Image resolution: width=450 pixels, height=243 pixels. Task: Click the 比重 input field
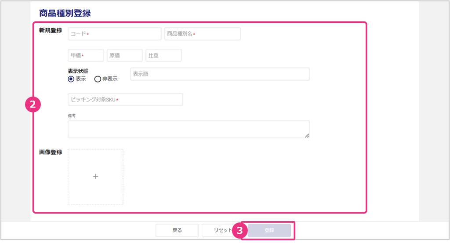pyautogui.click(x=163, y=55)
